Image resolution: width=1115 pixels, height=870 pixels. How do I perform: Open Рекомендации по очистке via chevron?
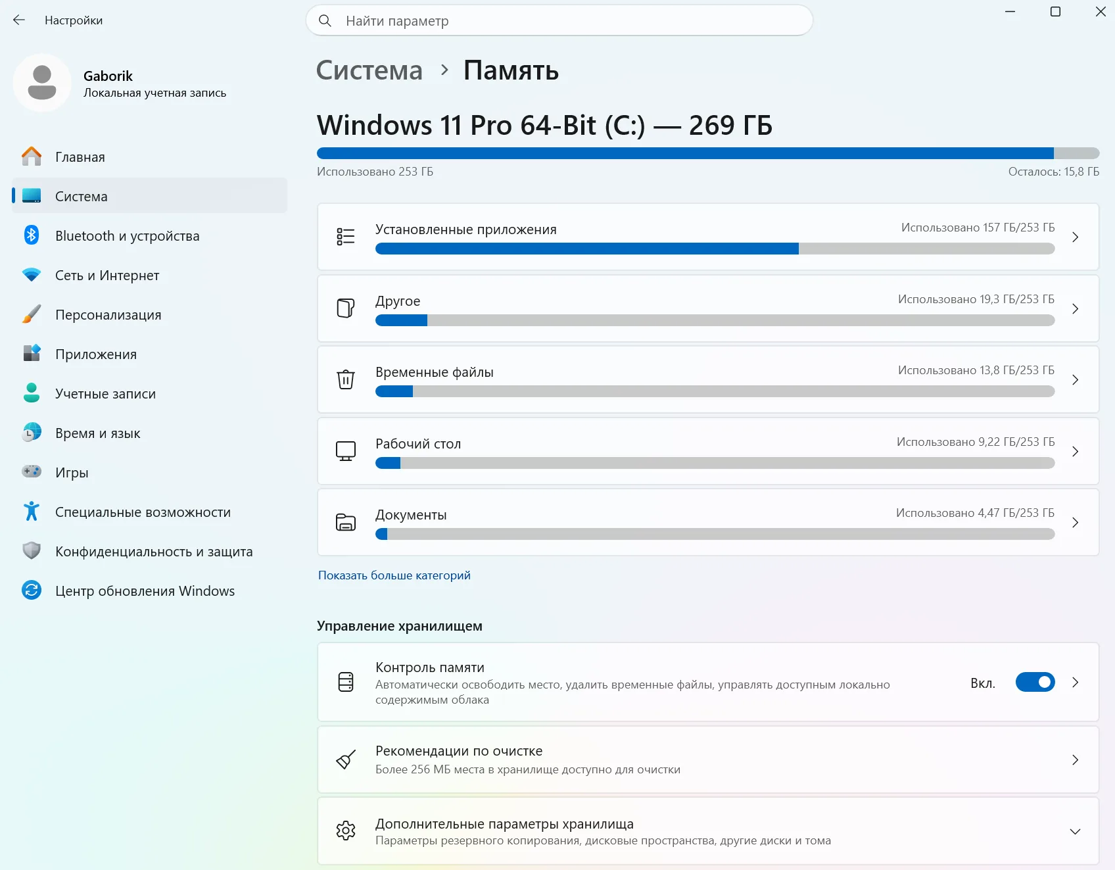(1076, 760)
